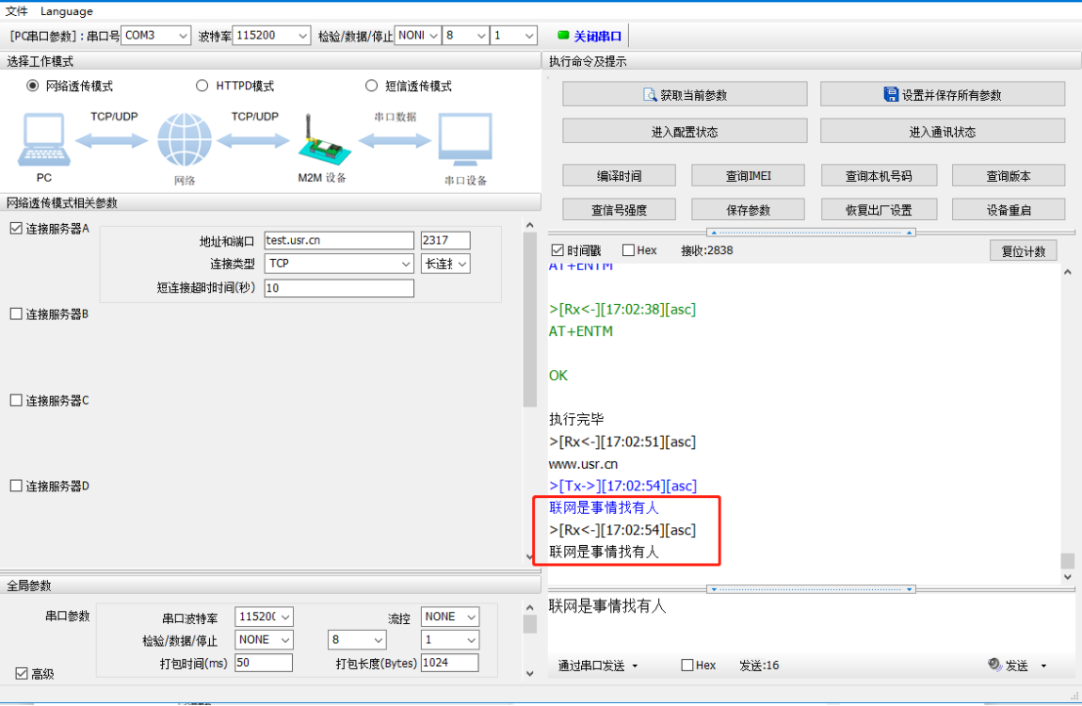Toggle the 时间戳 timestamp checkbox

(x=557, y=250)
